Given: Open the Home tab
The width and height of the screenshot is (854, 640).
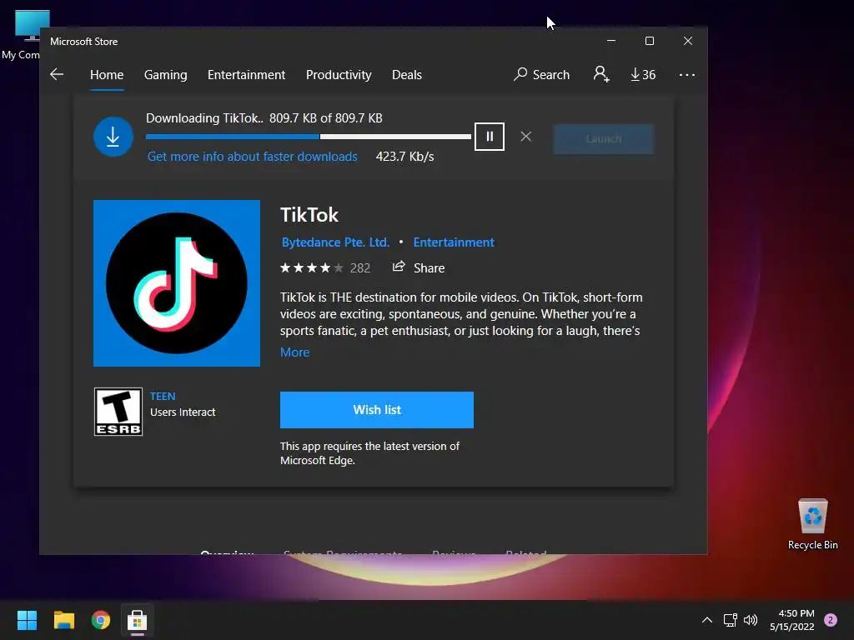Looking at the screenshot, I should pos(107,74).
